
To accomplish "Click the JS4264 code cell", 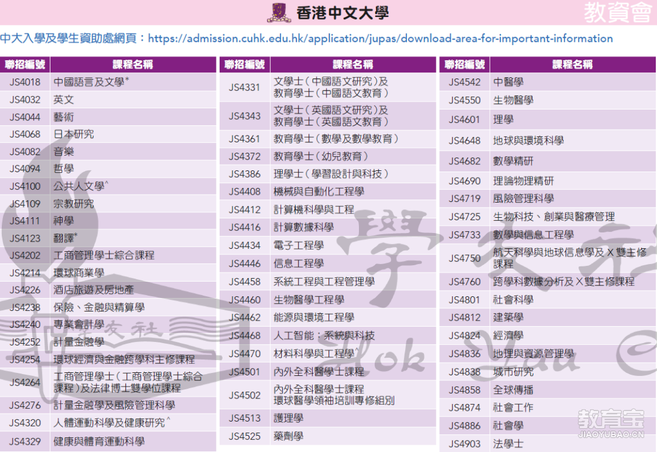I will pos(25,383).
